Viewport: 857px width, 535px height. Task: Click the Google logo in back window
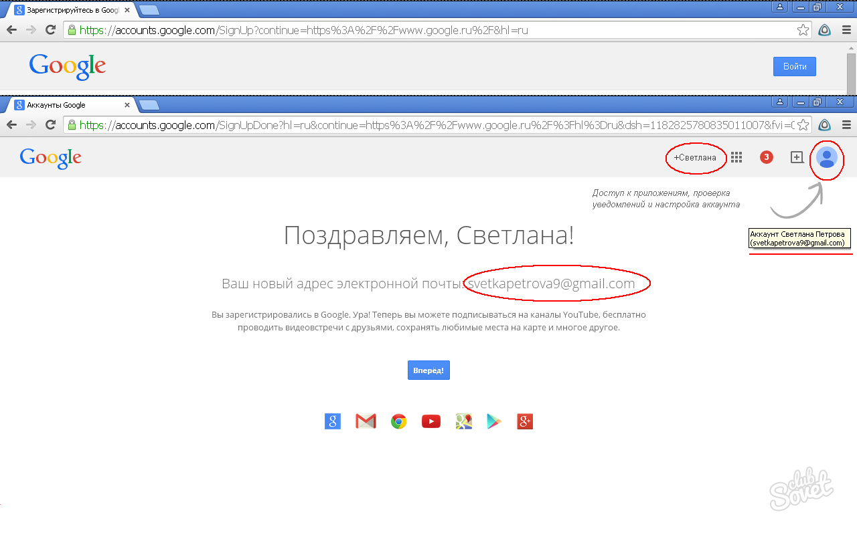click(68, 66)
